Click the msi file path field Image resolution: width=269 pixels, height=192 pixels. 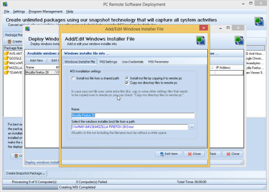click(130, 127)
